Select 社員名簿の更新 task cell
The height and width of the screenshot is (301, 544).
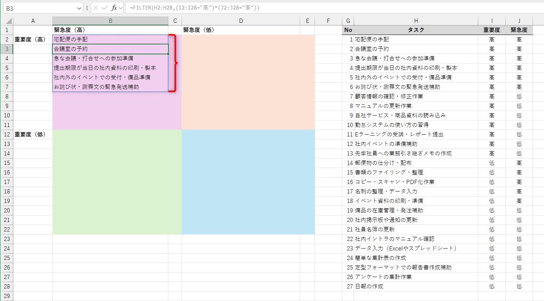tap(416, 230)
